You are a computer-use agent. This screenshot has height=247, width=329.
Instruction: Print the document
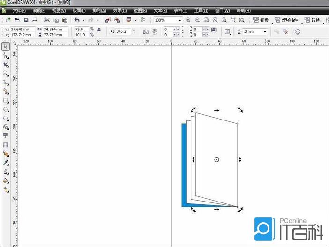click(35, 20)
